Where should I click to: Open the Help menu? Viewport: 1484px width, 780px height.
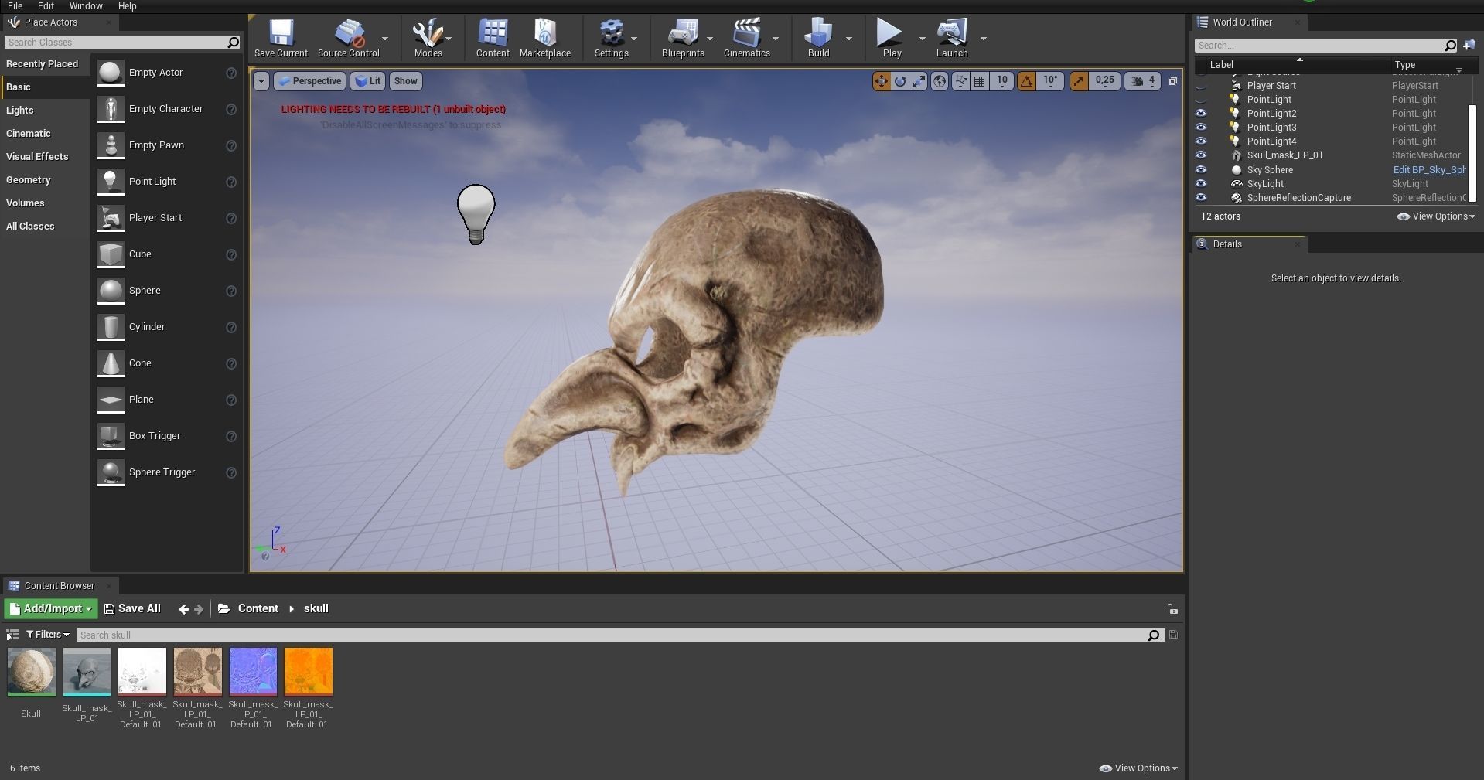127,6
